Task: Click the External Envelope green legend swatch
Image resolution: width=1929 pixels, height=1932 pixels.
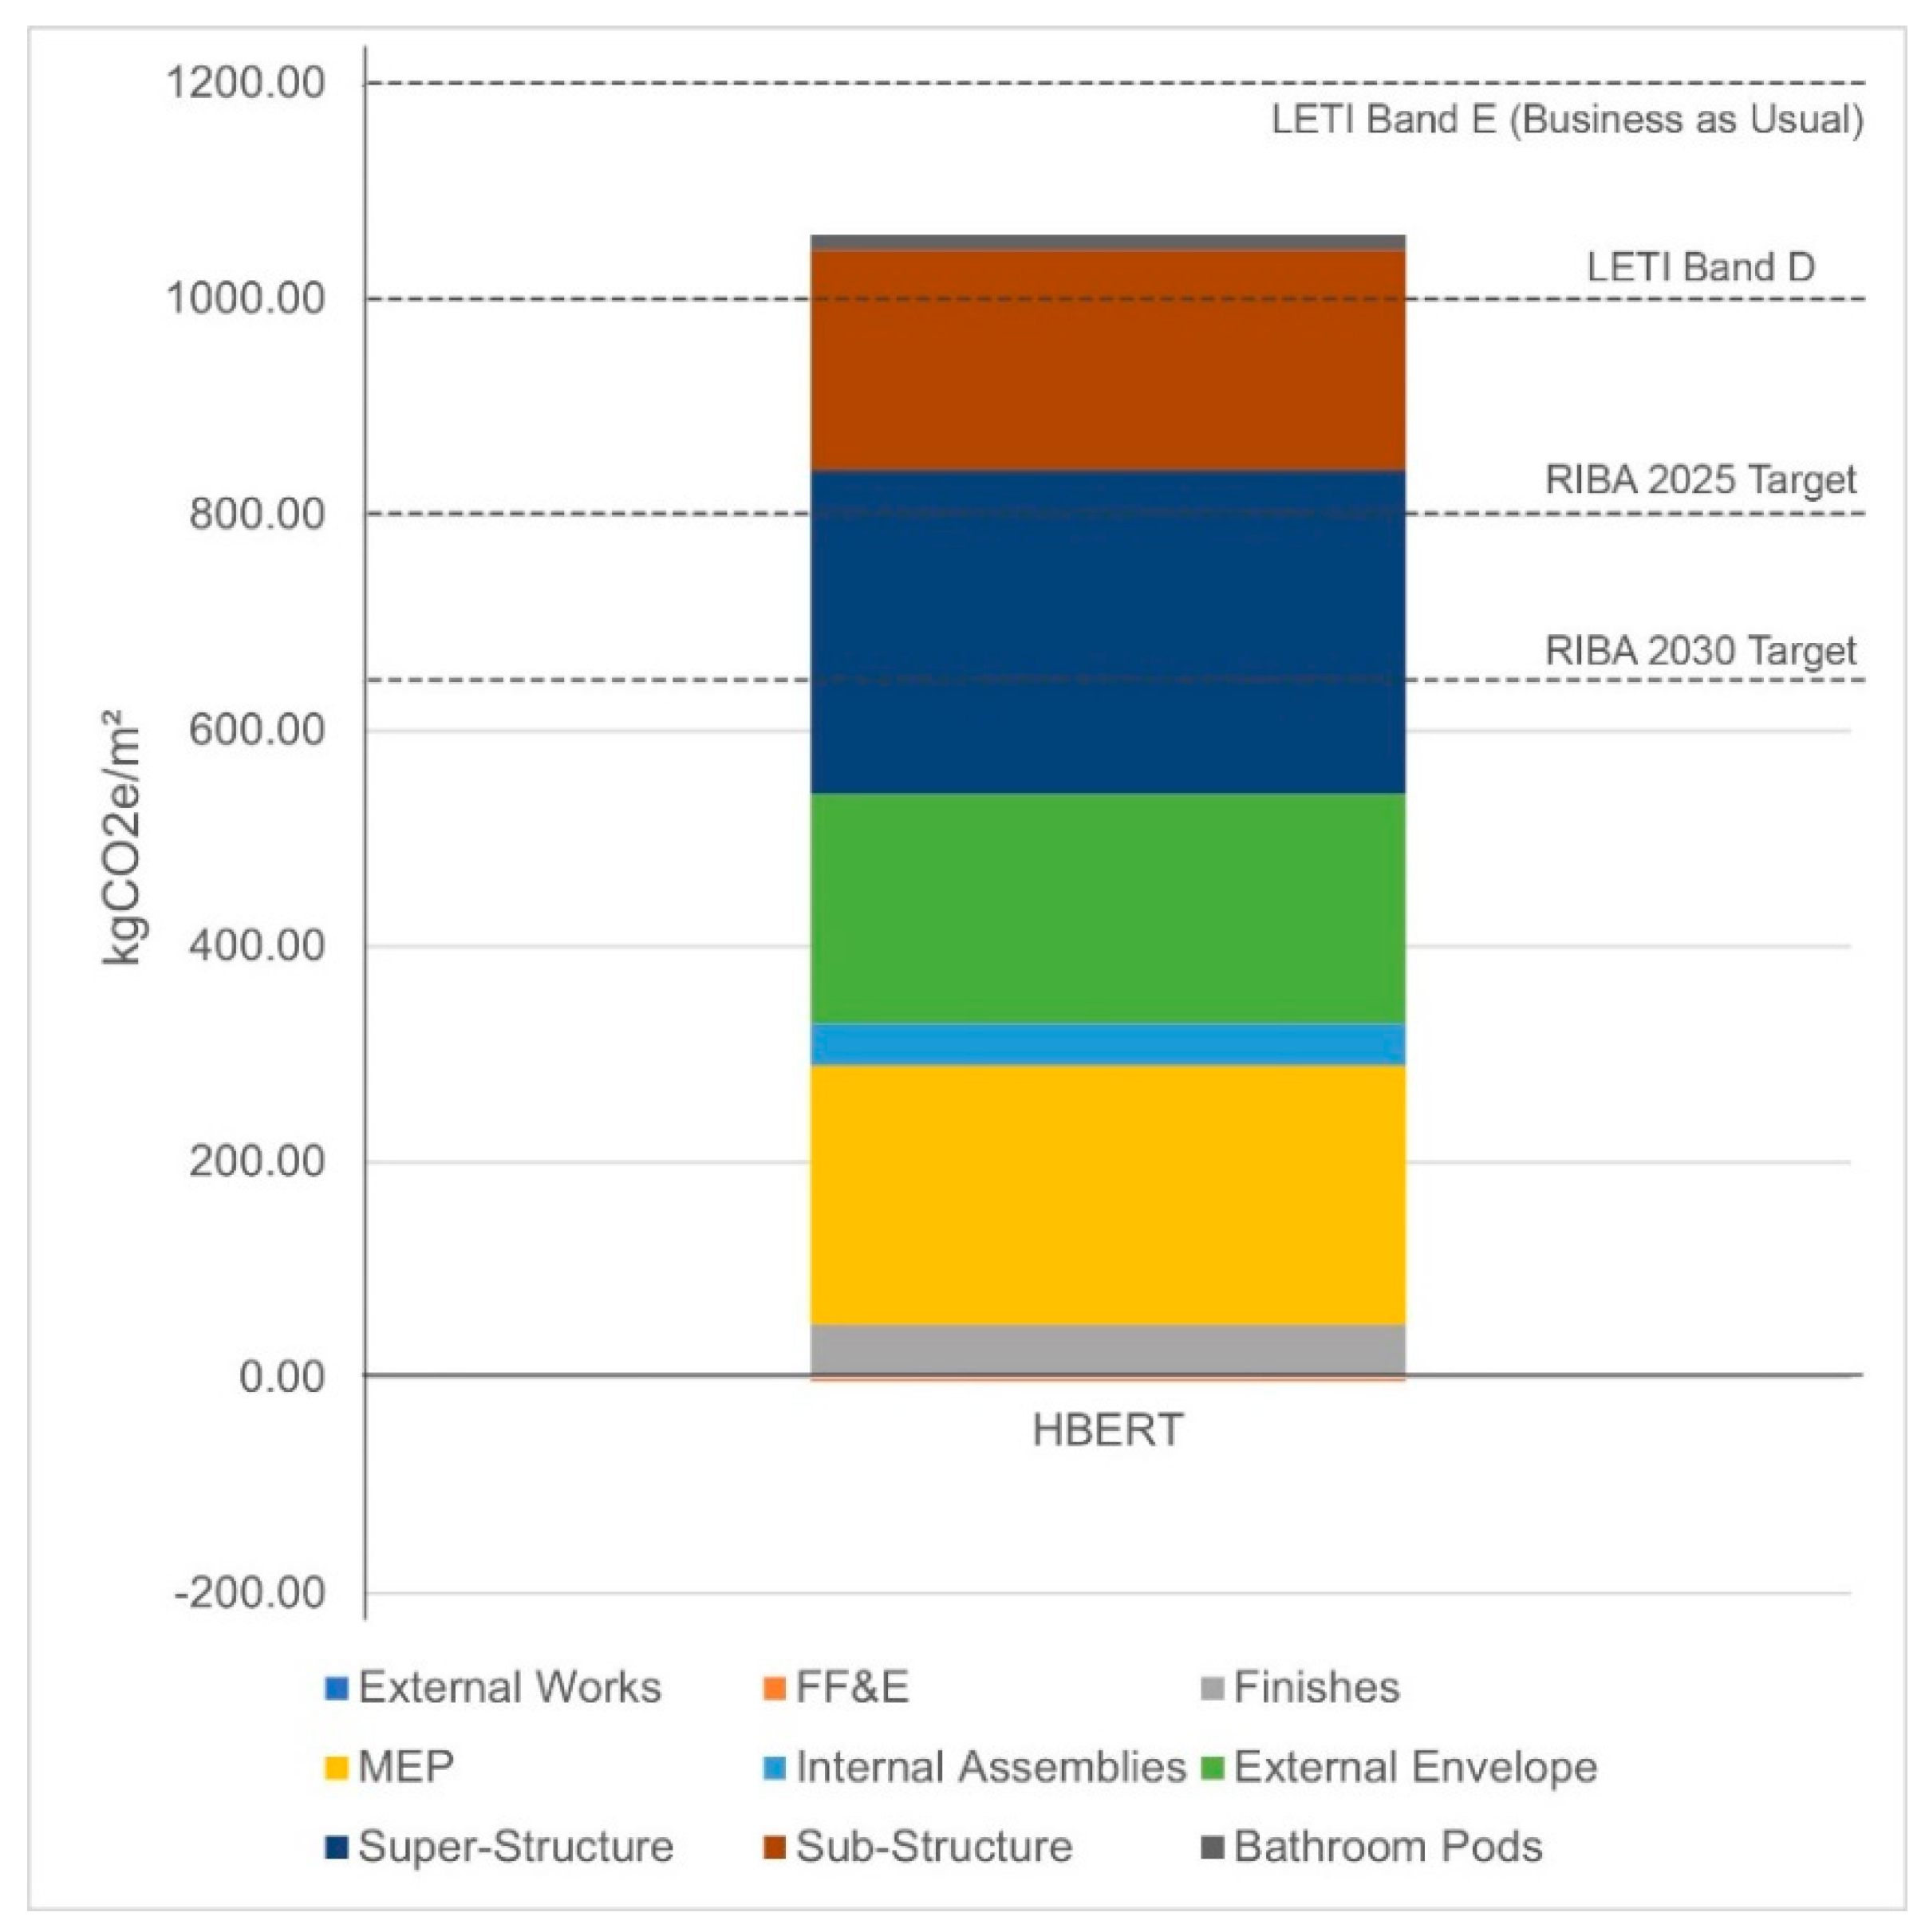Action: tap(1212, 1768)
